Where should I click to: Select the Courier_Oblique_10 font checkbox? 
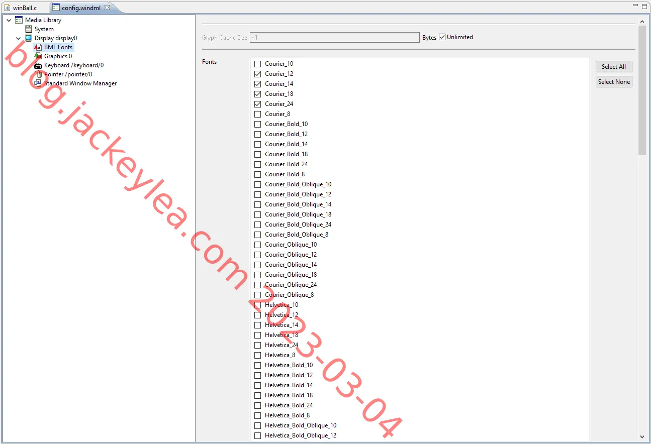point(258,245)
